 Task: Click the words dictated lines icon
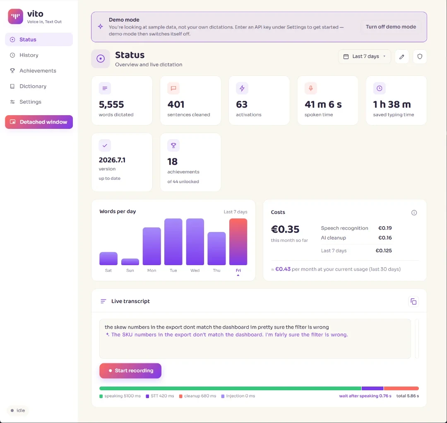(x=105, y=88)
